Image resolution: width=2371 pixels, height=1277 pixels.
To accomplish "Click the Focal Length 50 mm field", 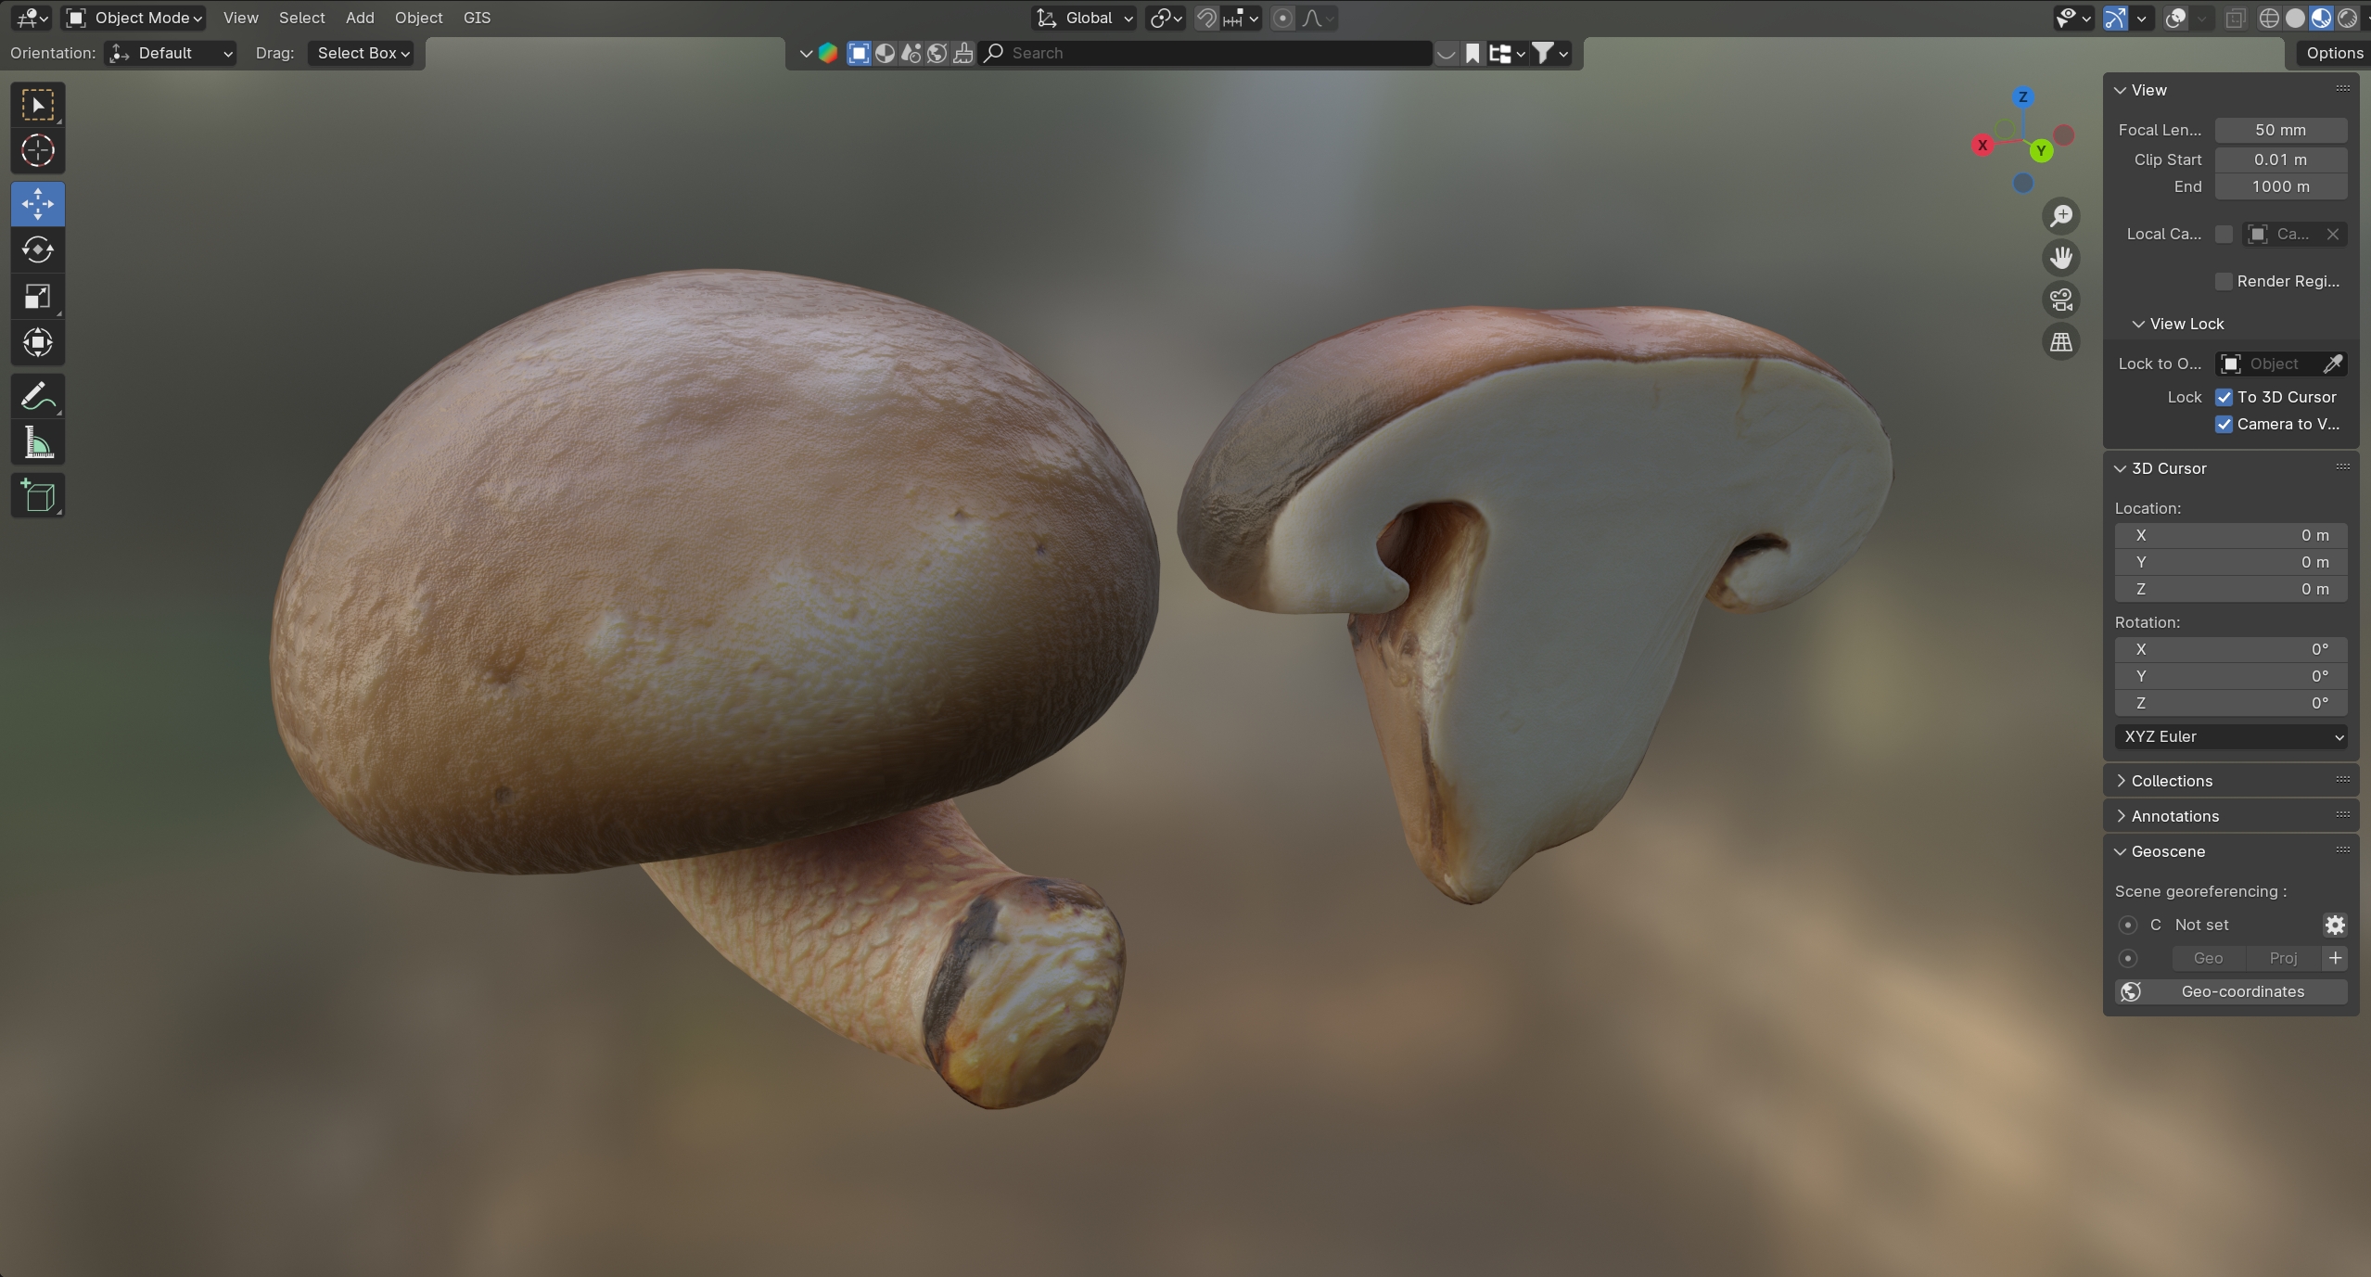I will tap(2280, 130).
